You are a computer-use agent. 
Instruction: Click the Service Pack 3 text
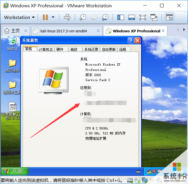pyautogui.click(x=97, y=80)
